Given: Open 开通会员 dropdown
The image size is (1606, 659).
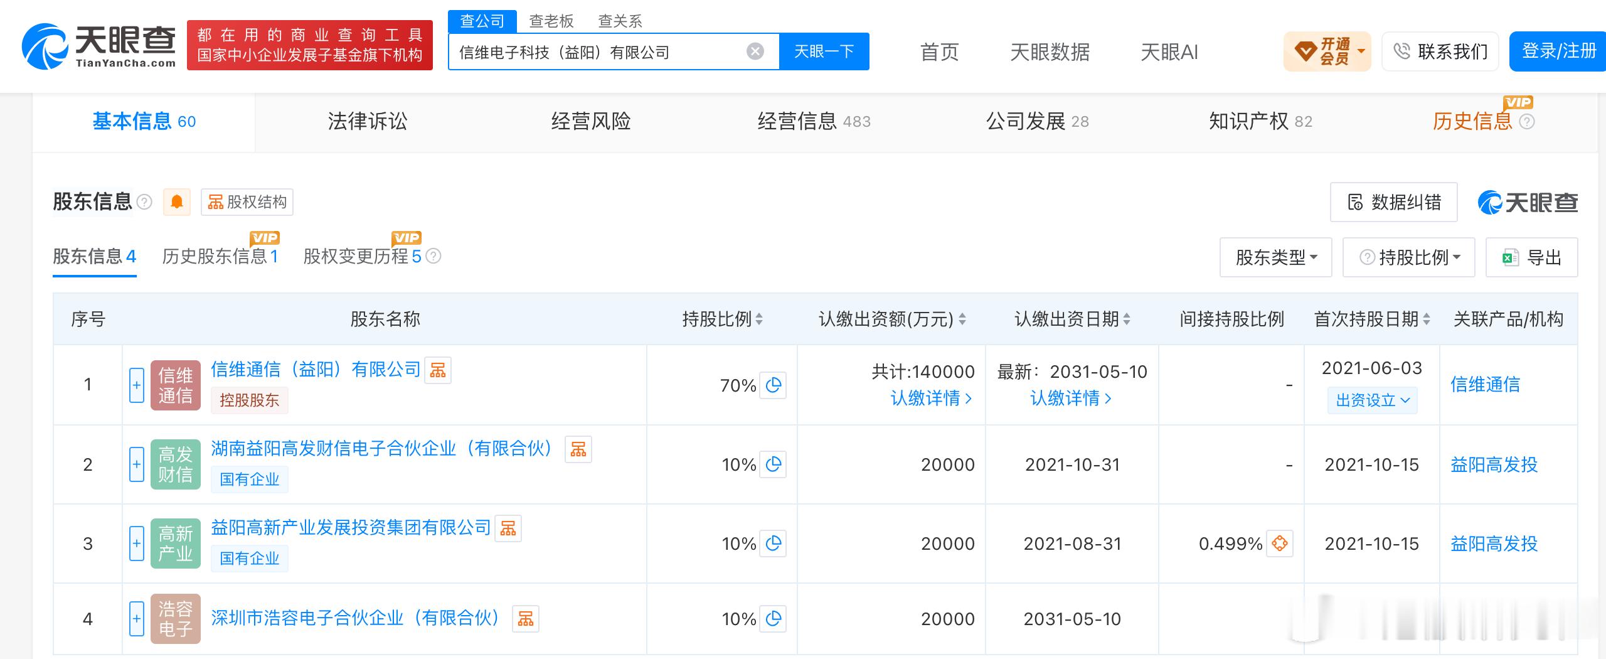Looking at the screenshot, I should (x=1327, y=51).
